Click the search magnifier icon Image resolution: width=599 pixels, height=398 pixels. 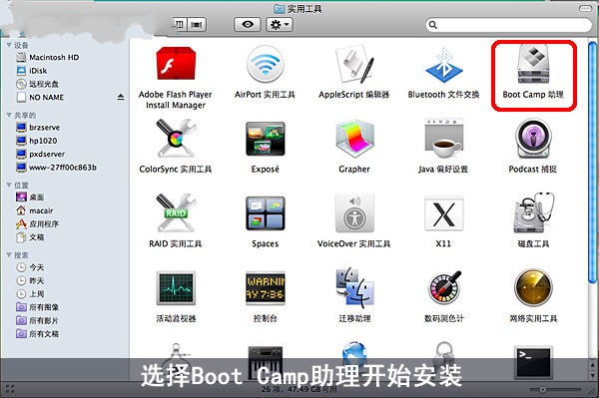[433, 25]
